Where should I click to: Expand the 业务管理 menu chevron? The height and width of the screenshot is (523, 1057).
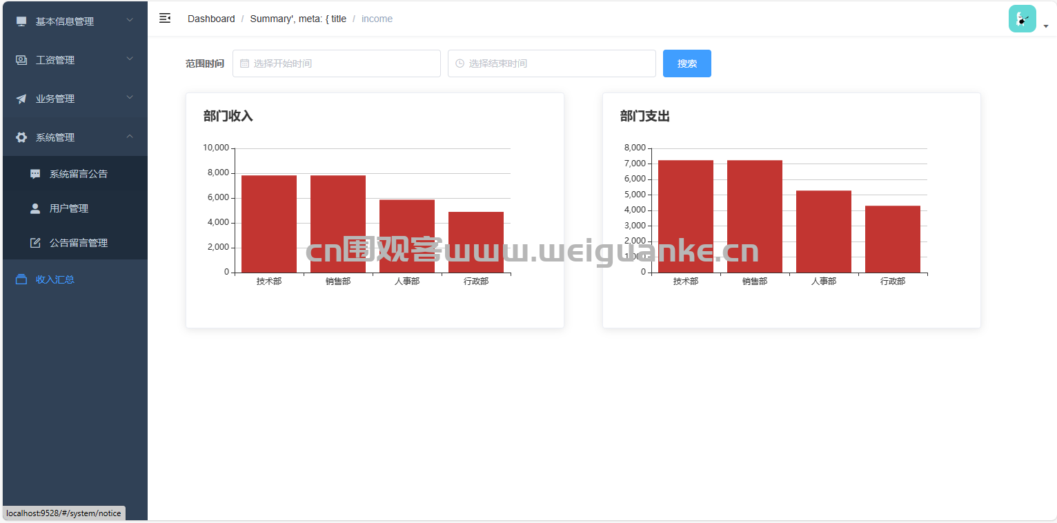tap(130, 98)
